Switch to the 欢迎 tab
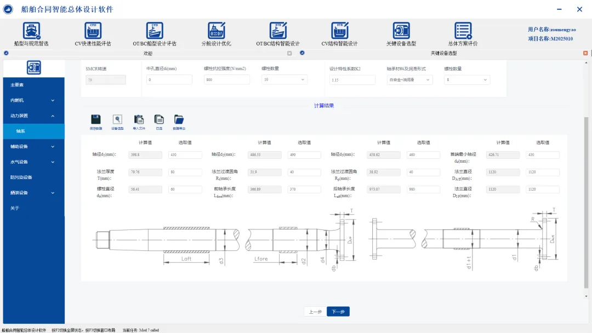 point(147,54)
